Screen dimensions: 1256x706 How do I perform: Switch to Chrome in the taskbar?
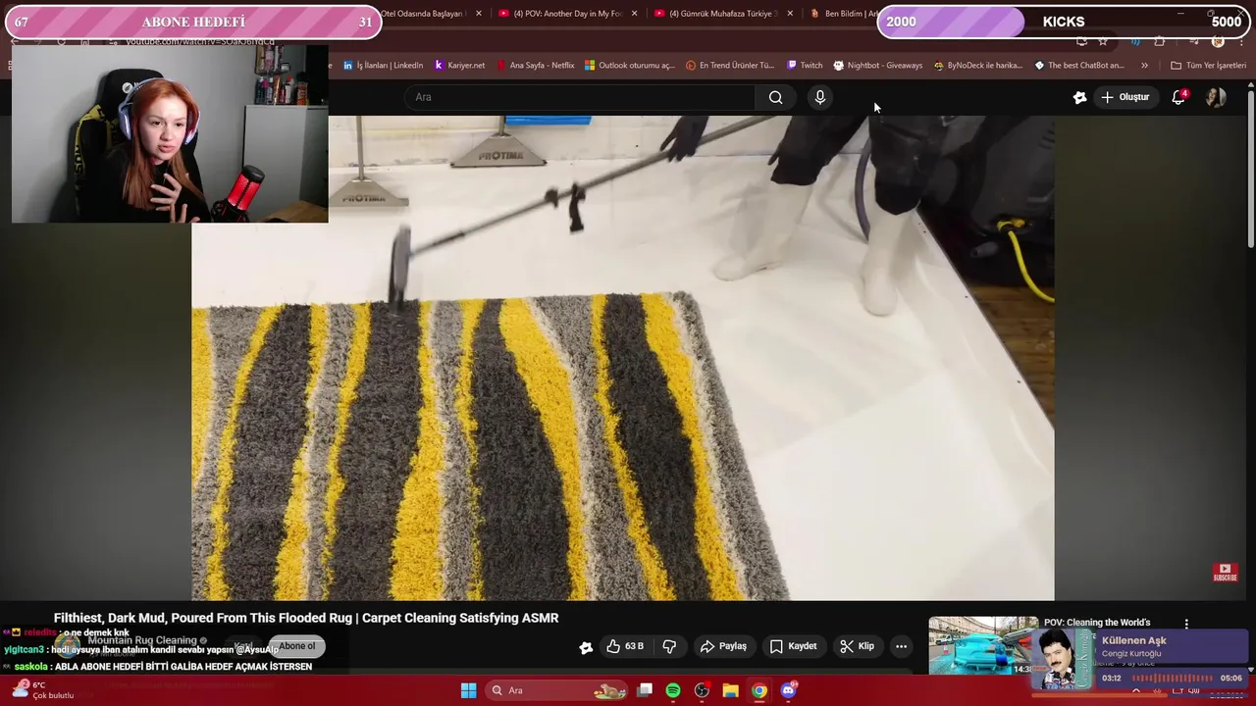[759, 690]
